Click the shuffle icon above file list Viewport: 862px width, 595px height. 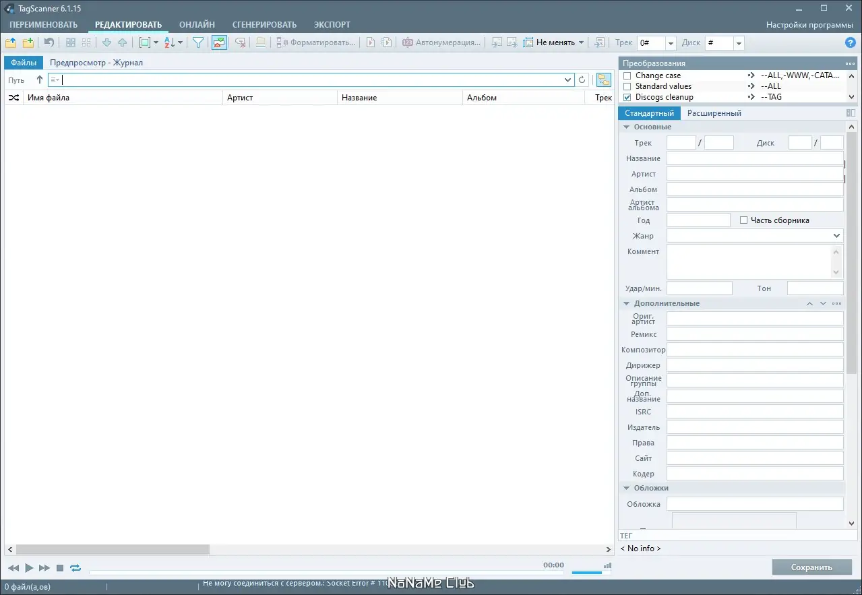[x=13, y=97]
